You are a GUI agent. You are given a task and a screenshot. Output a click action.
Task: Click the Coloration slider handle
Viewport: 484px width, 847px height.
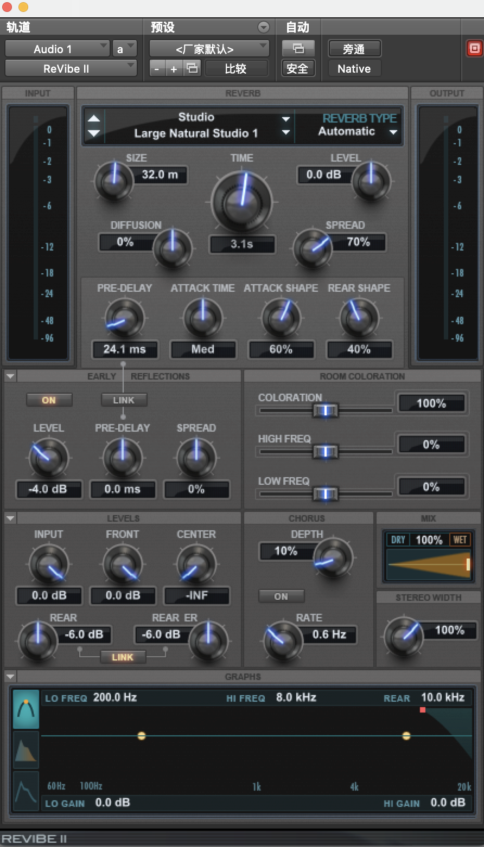coord(326,410)
